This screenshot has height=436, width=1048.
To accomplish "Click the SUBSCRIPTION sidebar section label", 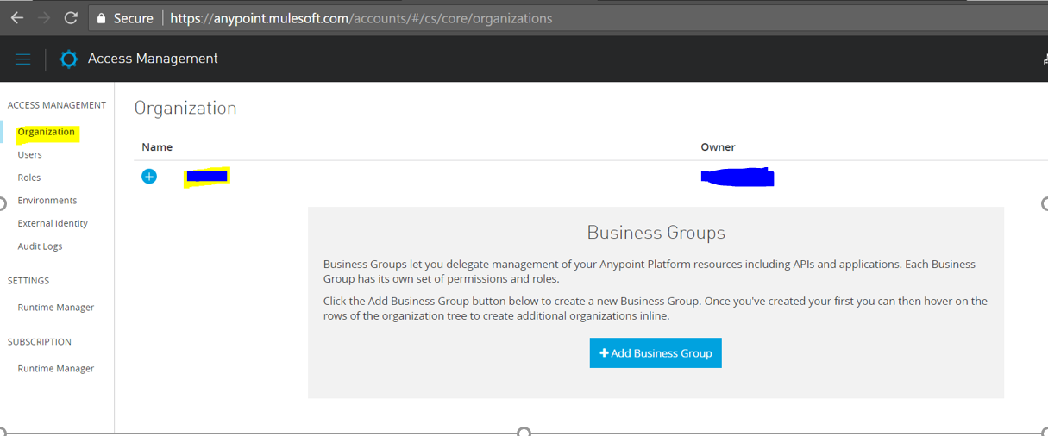I will [x=40, y=342].
